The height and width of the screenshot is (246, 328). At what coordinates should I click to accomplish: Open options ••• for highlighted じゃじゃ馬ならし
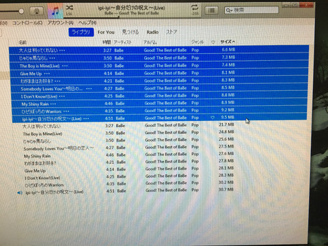(x=52, y=58)
